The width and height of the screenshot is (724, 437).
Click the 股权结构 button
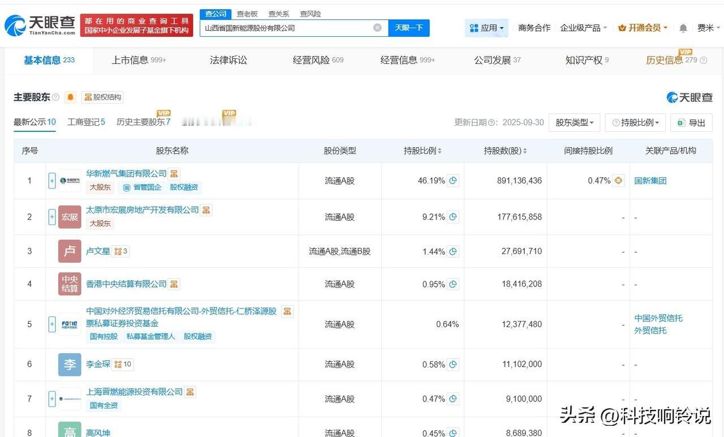(102, 97)
